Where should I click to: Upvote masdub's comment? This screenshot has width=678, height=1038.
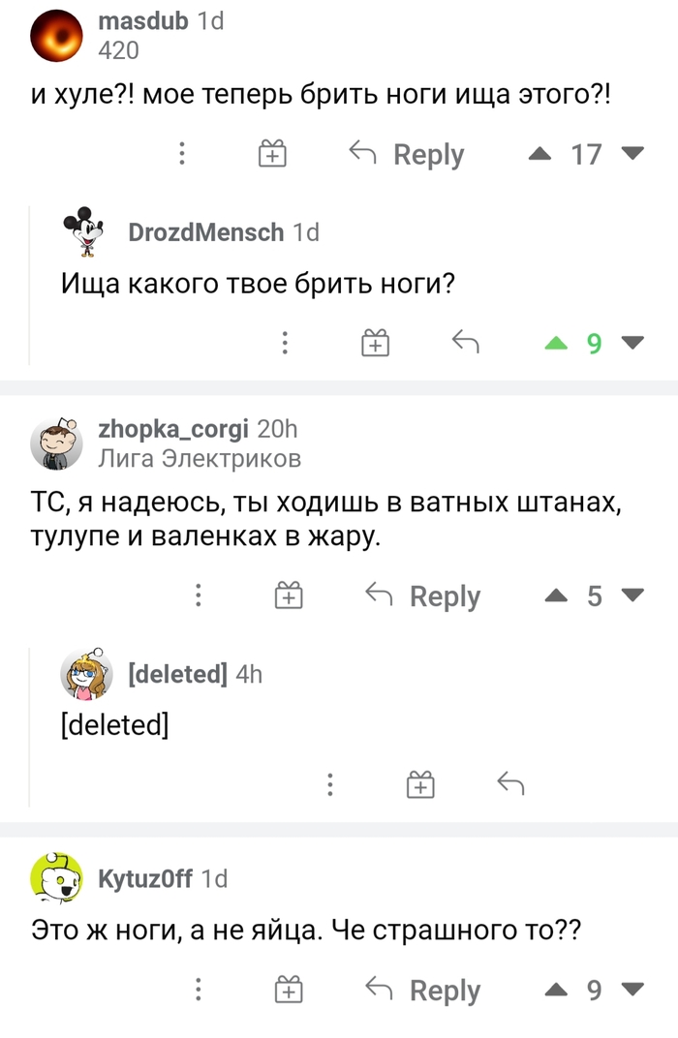(x=539, y=155)
